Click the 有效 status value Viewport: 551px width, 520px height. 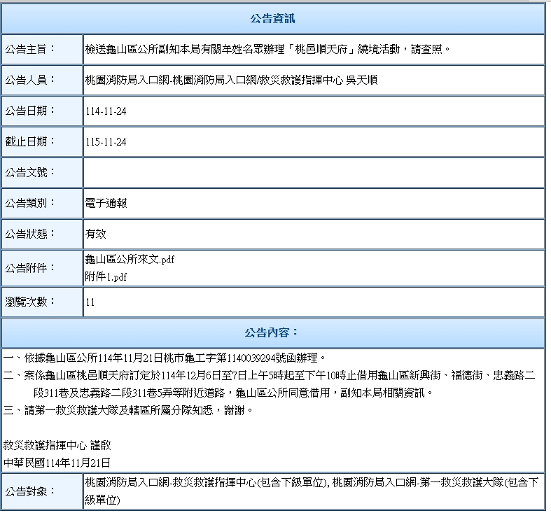pos(95,234)
